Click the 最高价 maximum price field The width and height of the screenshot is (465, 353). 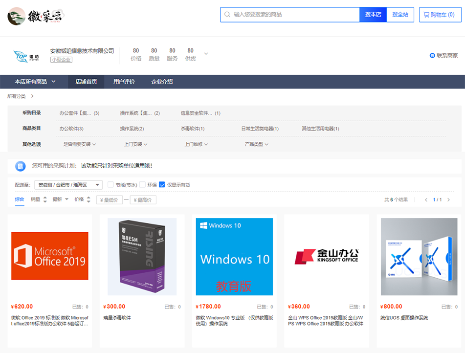(x=143, y=200)
